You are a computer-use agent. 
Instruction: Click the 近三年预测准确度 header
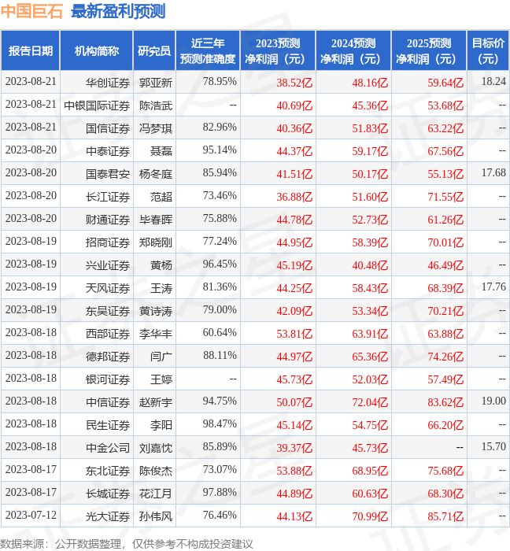(x=208, y=51)
